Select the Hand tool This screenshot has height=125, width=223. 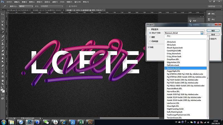click(3, 80)
